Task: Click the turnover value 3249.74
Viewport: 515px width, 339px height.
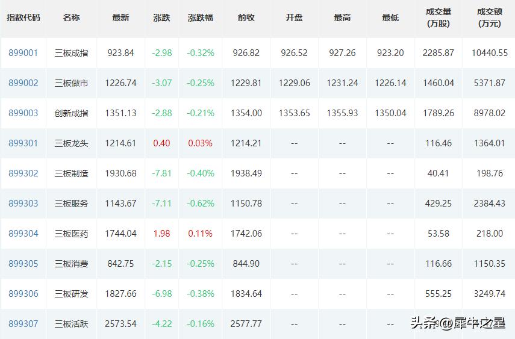Action: point(489,294)
